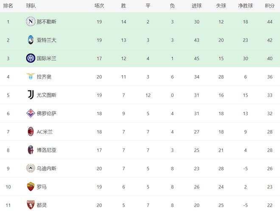This screenshot has width=280, height=213.
Task: Click the 净胜球 goal difference header
Action: 246,6
